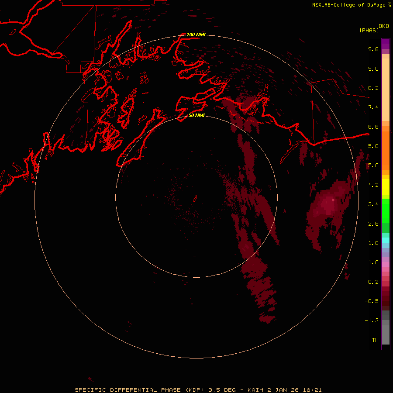Click the bright green segment of the color bar
This screenshot has height=393, width=393.
386,210
